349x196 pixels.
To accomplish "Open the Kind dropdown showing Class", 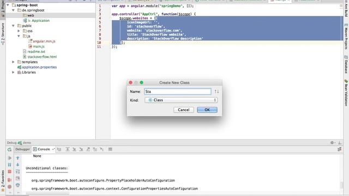I will [181, 100].
